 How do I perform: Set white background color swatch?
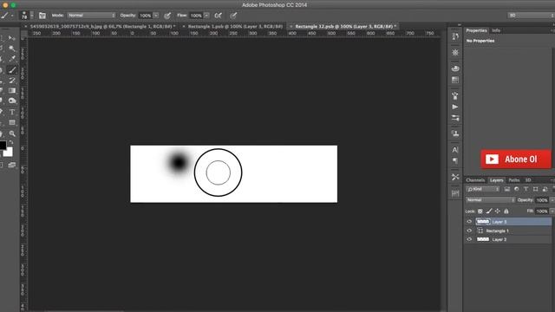click(x=9, y=153)
